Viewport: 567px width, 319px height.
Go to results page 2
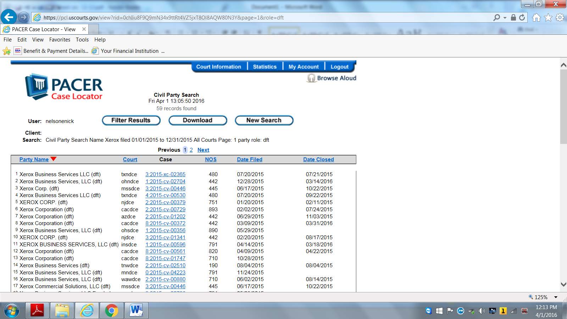pyautogui.click(x=191, y=150)
